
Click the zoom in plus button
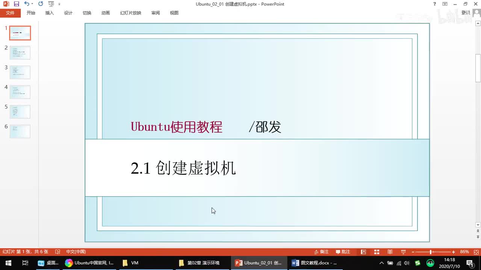click(x=454, y=252)
